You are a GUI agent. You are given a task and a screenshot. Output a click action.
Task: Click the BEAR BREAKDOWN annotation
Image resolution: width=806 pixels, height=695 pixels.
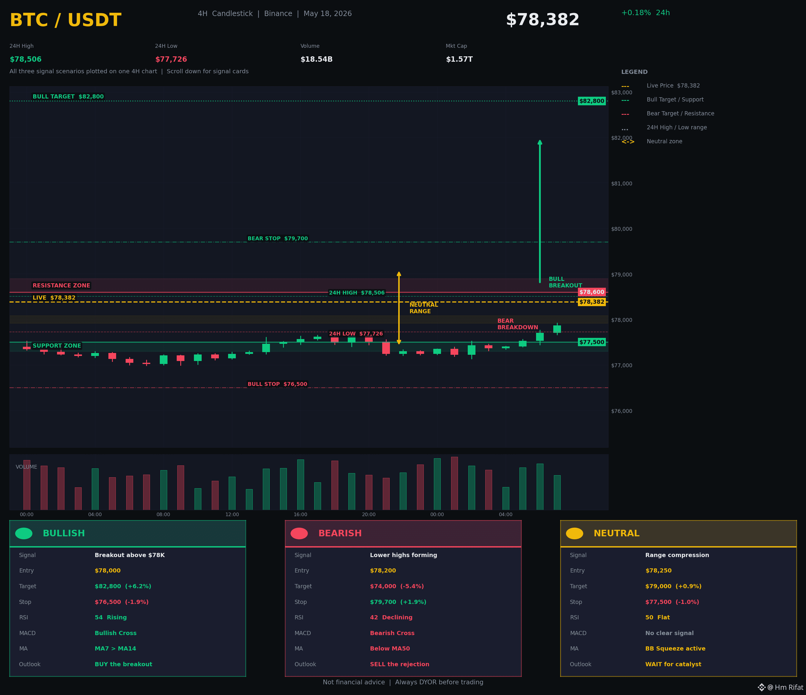[x=518, y=324]
